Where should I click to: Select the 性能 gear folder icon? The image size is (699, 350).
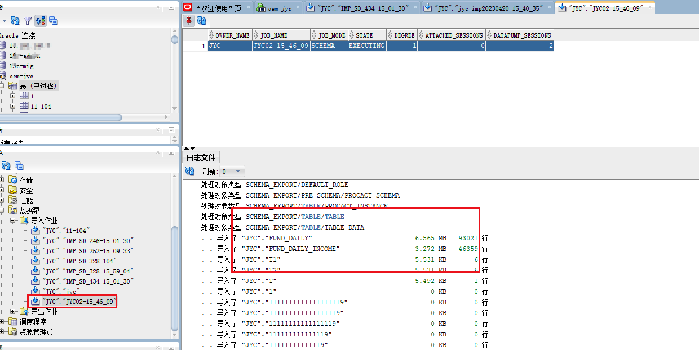[13, 200]
